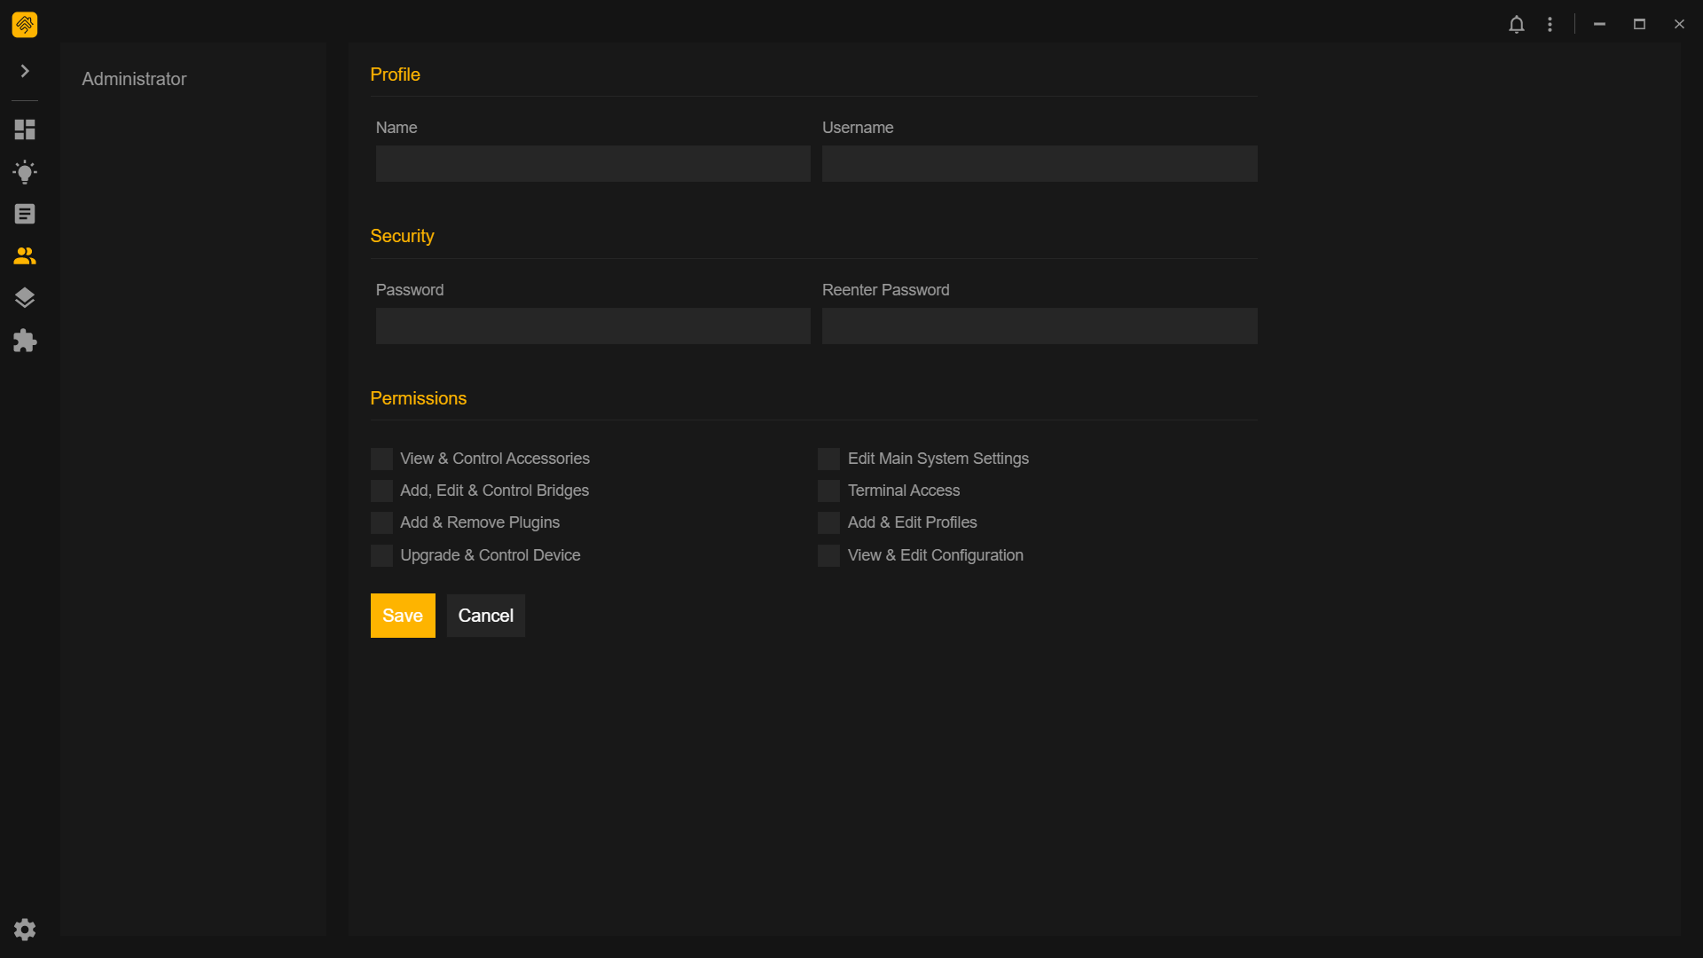Toggle Add & Remove Plugins checkbox
The image size is (1703, 958).
381,522
